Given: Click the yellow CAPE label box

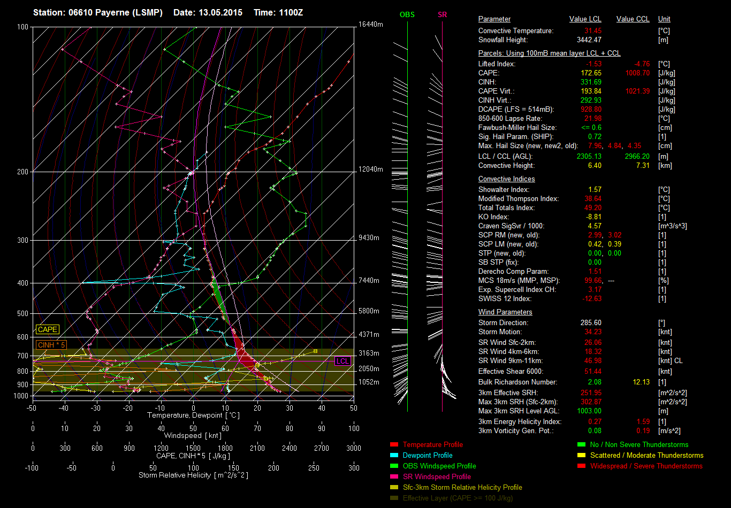Looking at the screenshot, I should click(48, 330).
